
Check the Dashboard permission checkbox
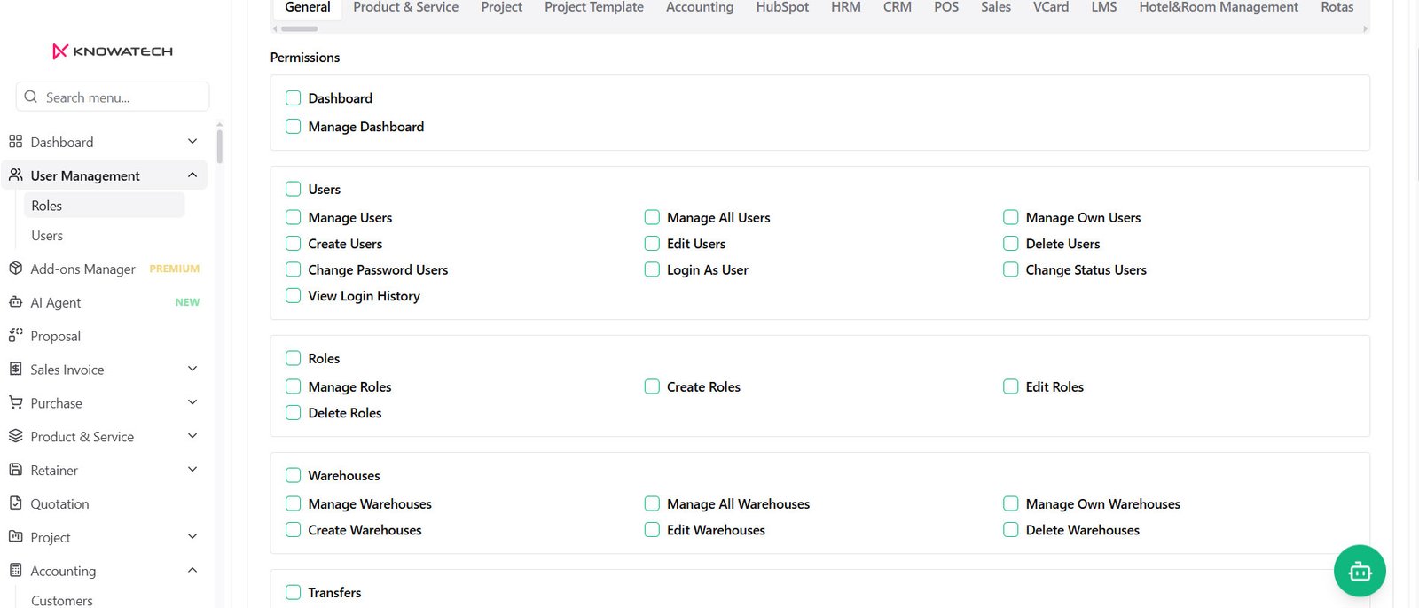[x=293, y=98]
